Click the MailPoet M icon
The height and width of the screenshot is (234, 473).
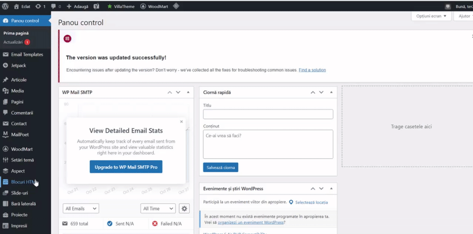pos(5,135)
